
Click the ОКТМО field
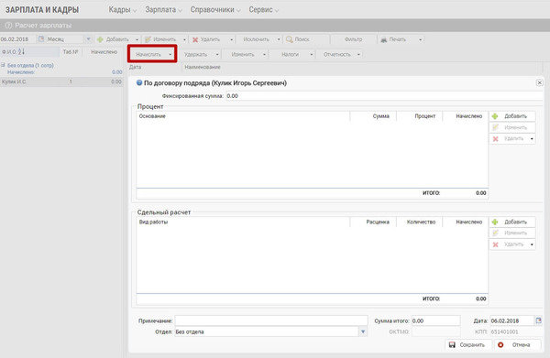click(x=435, y=331)
